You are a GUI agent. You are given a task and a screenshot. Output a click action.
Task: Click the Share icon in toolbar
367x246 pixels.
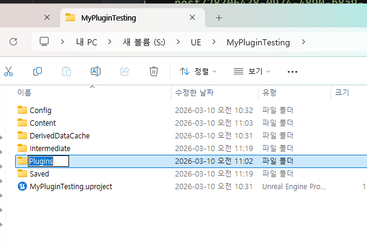[125, 71]
